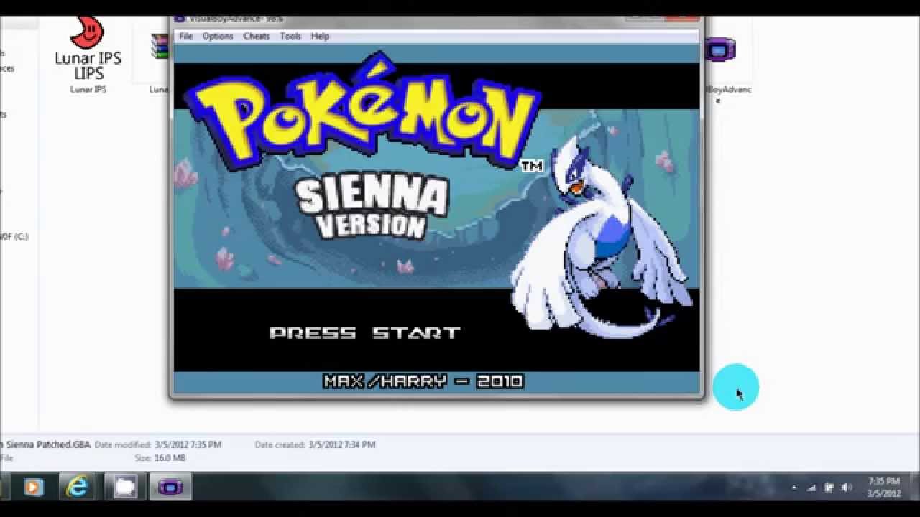Viewport: 920px width, 517px height.
Task: Open the Cheats menu in VisualBoyAdvance
Action: (257, 36)
